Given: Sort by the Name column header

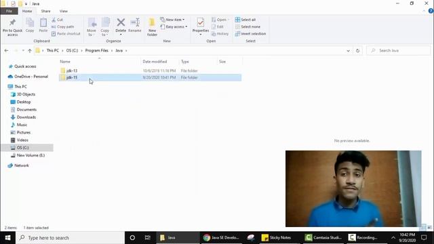Looking at the screenshot, I should (x=65, y=62).
